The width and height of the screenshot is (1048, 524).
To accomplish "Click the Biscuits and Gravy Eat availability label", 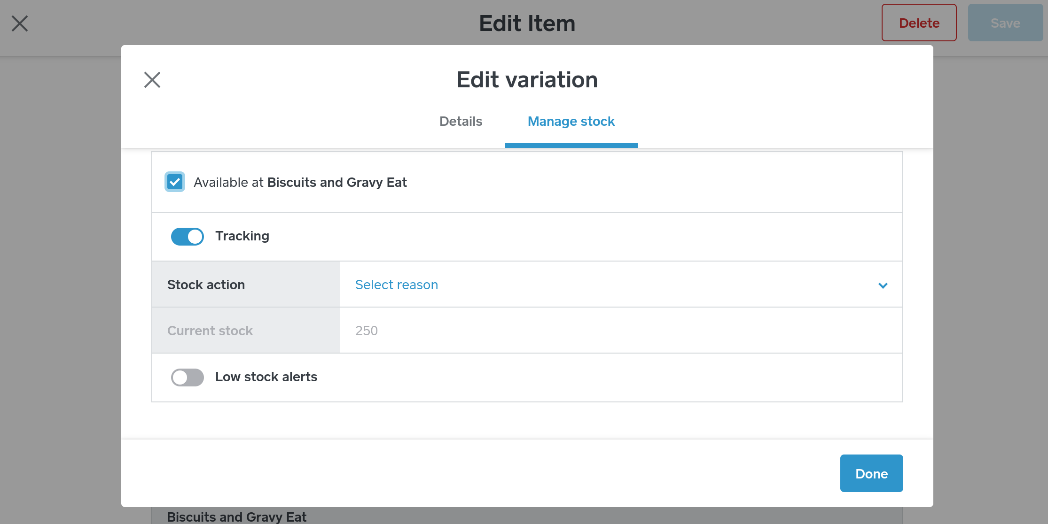I will click(x=300, y=183).
